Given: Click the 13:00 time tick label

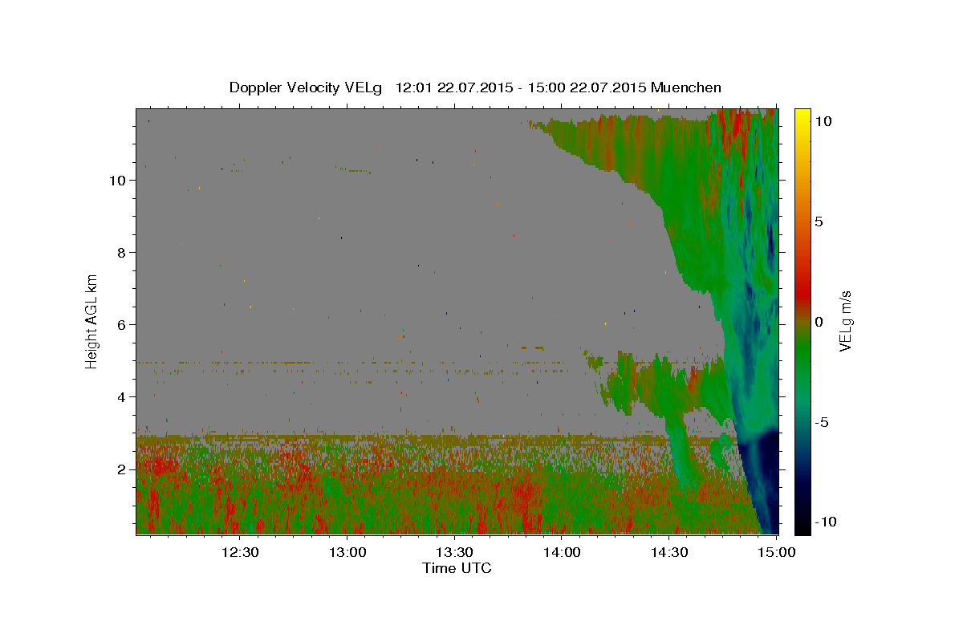Looking at the screenshot, I should [x=347, y=552].
